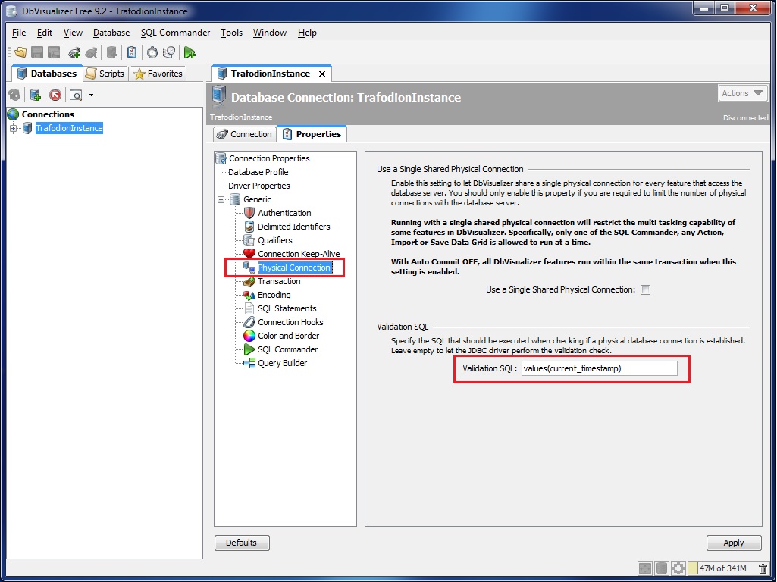
Task: Open the Actions dropdown
Action: [x=743, y=93]
